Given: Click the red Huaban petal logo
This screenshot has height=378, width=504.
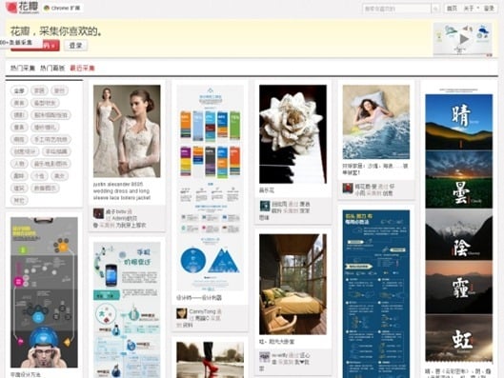Looking at the screenshot, I should tap(11, 7).
